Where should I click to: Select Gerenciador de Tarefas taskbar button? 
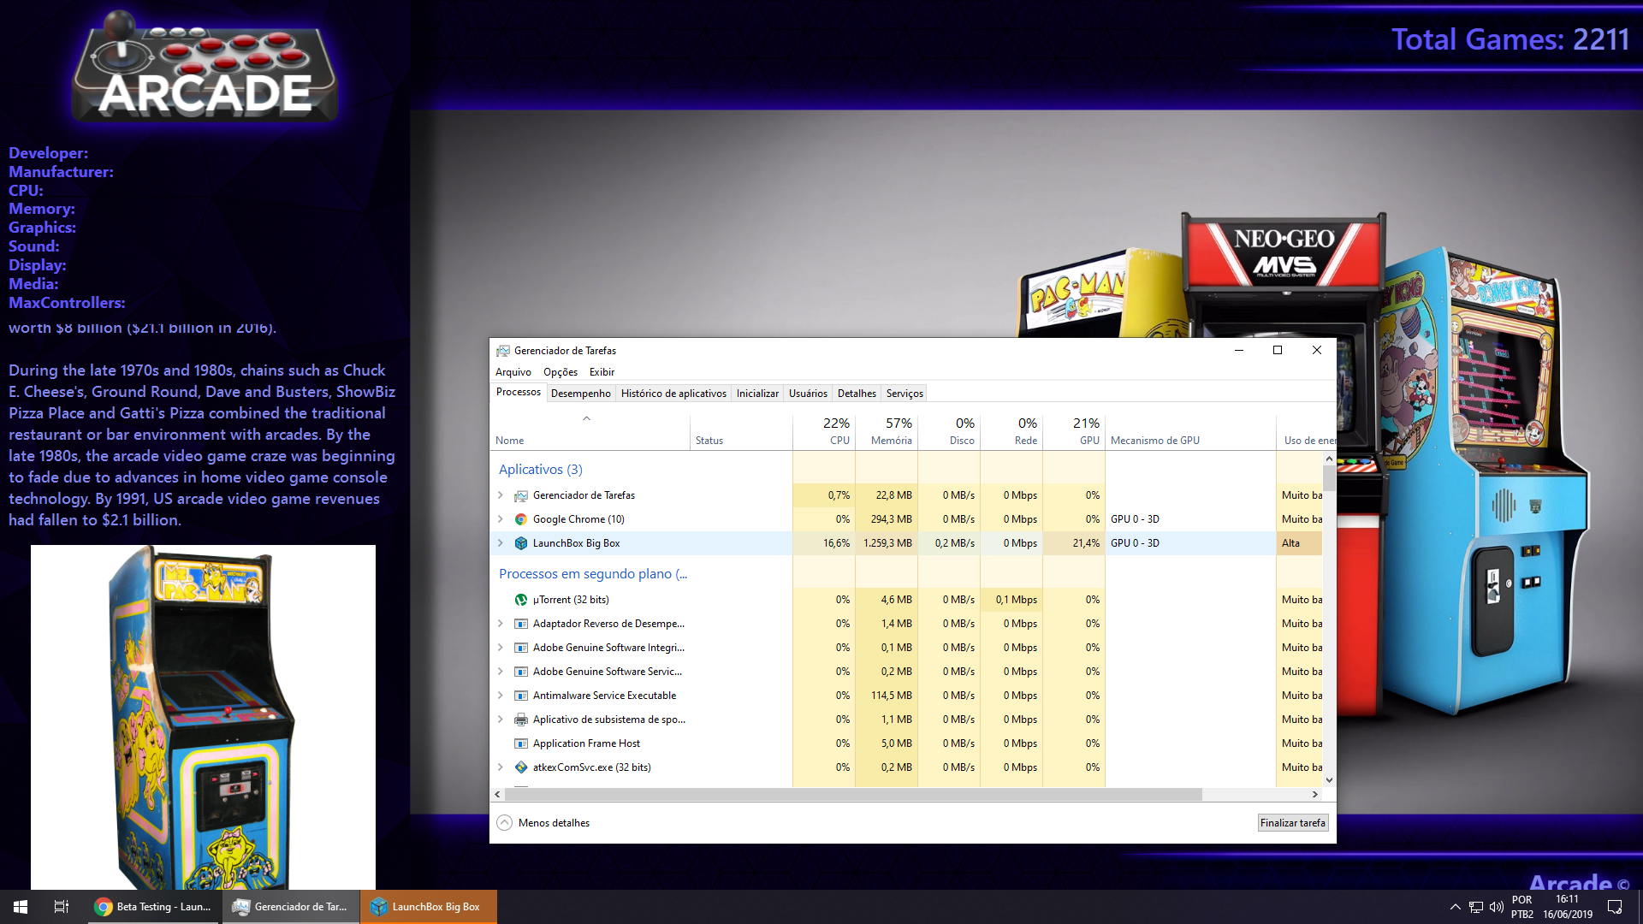[x=291, y=907]
